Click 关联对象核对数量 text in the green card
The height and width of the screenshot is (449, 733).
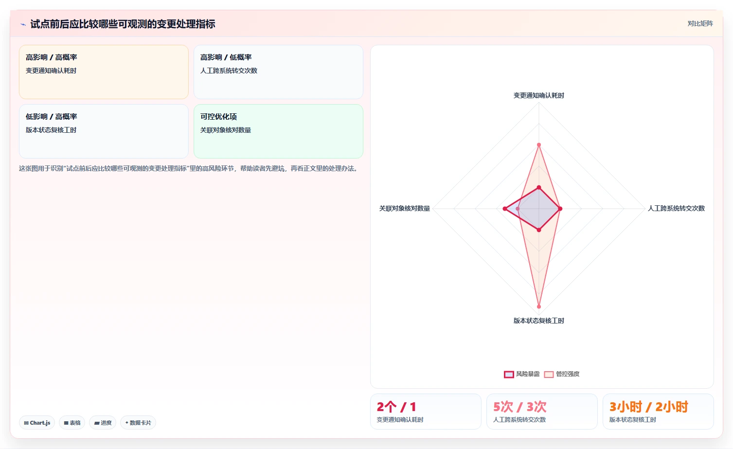tap(226, 130)
